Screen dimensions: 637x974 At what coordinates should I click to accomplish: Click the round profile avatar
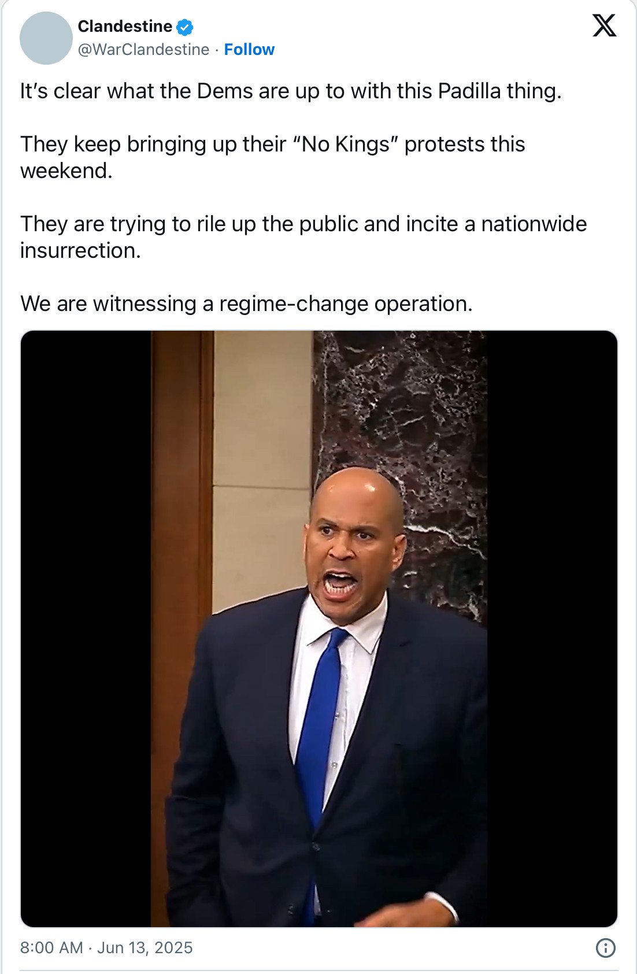pyautogui.click(x=46, y=38)
